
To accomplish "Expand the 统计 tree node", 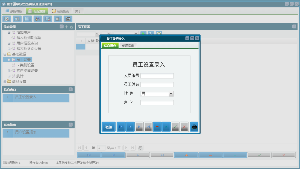I will click(9, 76).
